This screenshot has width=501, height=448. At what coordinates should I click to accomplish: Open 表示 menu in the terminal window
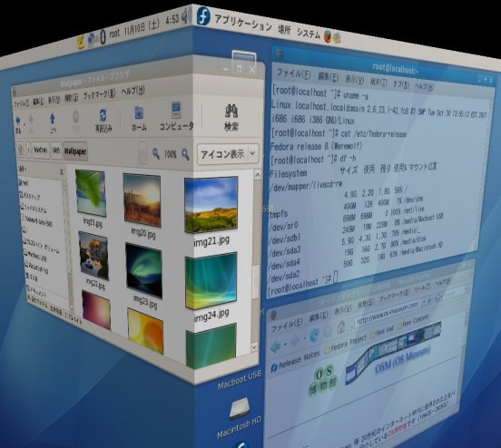pos(355,79)
